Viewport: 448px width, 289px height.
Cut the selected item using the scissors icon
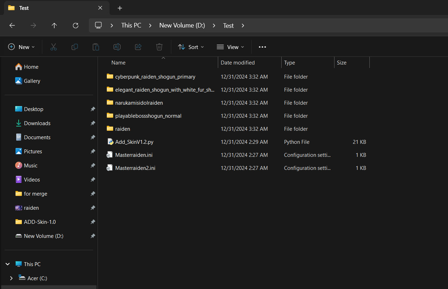pyautogui.click(x=53, y=47)
